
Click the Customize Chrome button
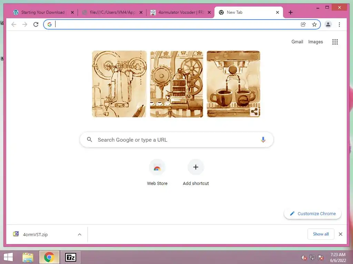tap(313, 214)
